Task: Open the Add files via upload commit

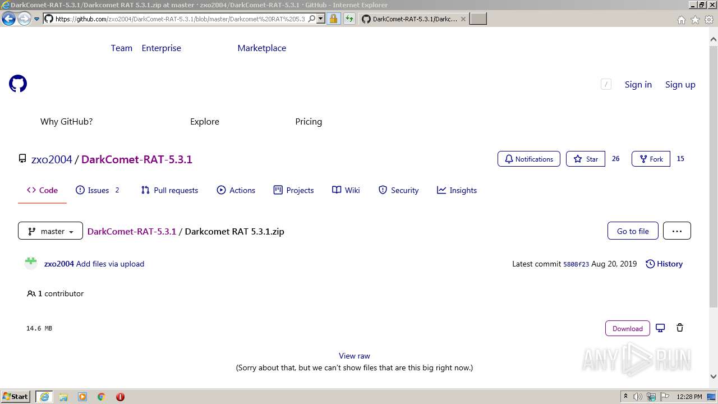Action: coord(110,264)
